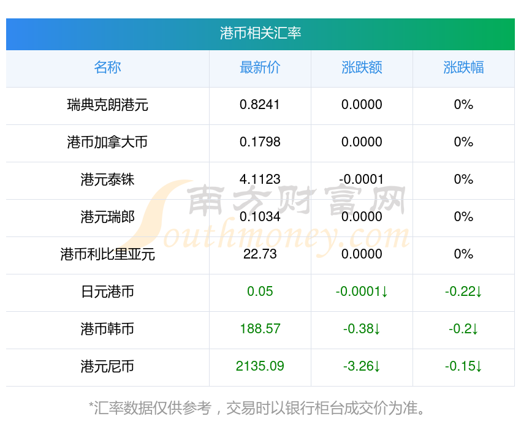Select the 最新价 column header
Image resolution: width=521 pixels, height=427 pixels.
[260, 67]
